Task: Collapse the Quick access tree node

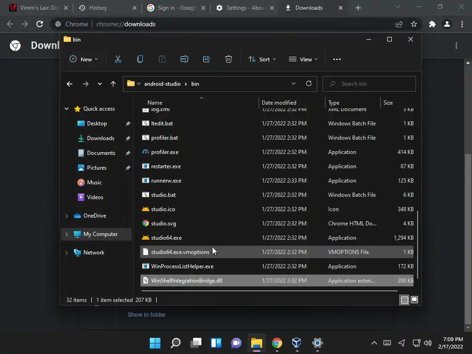Action: pyautogui.click(x=66, y=109)
